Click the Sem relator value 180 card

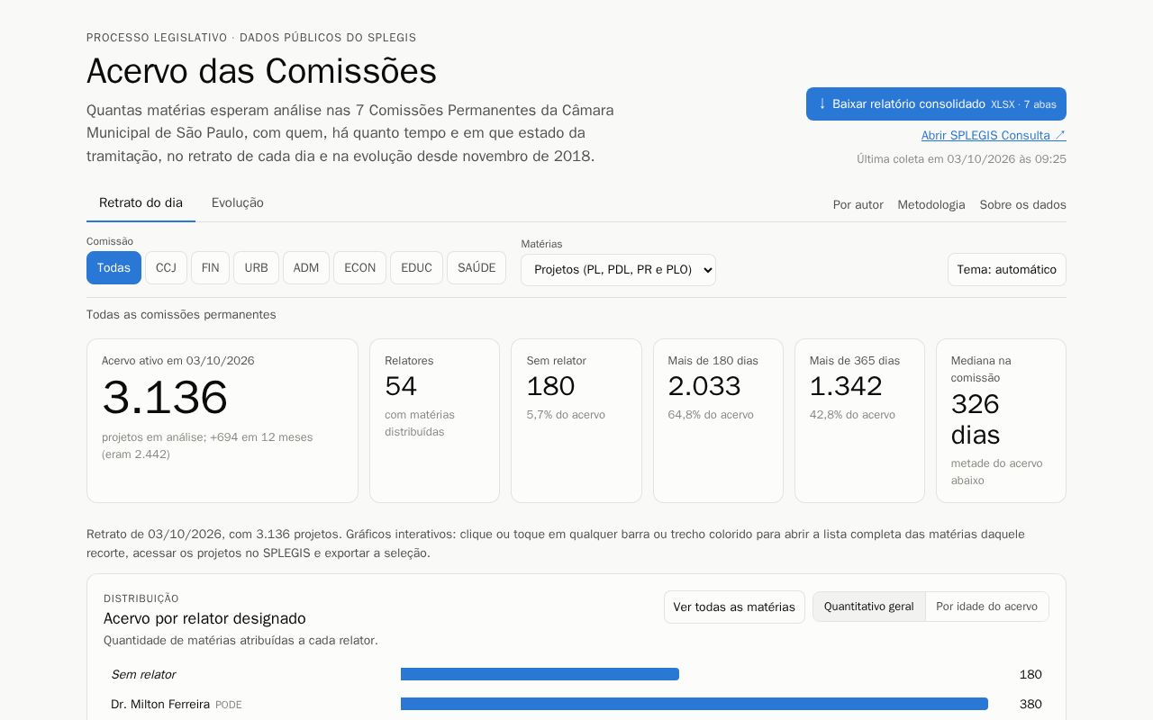pyautogui.click(x=550, y=386)
